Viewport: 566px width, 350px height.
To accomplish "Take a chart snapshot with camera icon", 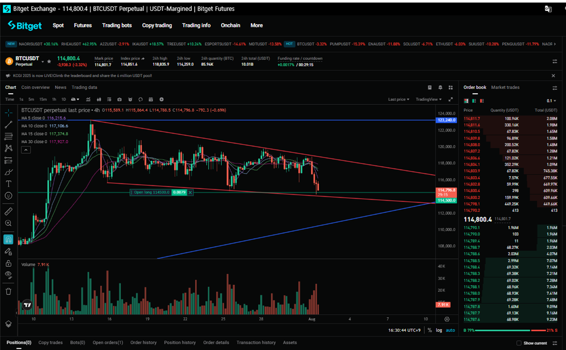I will point(119,99).
